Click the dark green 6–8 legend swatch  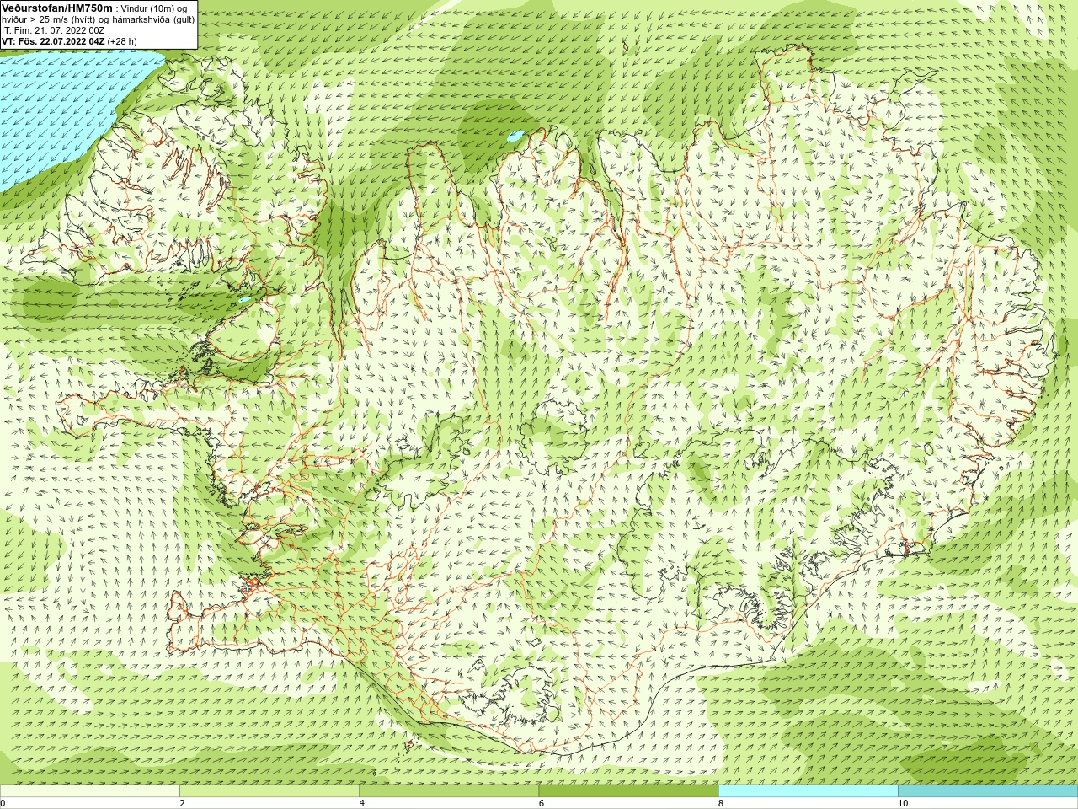[628, 791]
